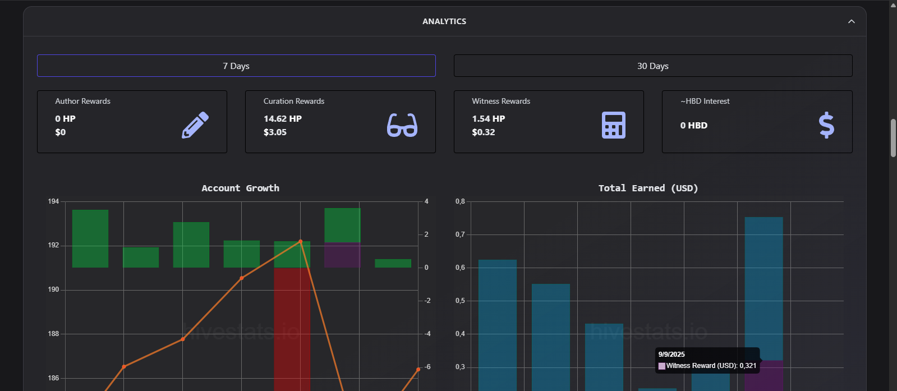This screenshot has height=391, width=897.
Task: Click the "0 HP" author rewards value
Action: coord(65,118)
